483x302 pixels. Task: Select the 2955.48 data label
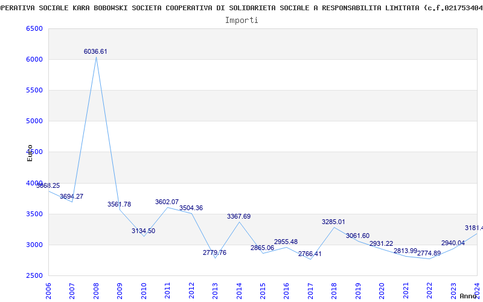286,242
